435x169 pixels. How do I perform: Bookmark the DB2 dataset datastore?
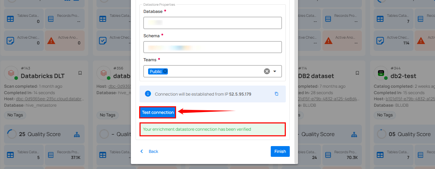[x=357, y=73]
